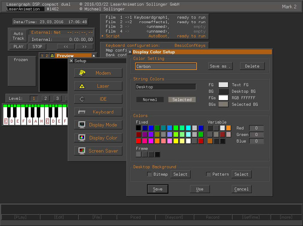The width and height of the screenshot is (303, 226).
Task: Click the Laser warning triangle icon
Action: click(x=82, y=86)
